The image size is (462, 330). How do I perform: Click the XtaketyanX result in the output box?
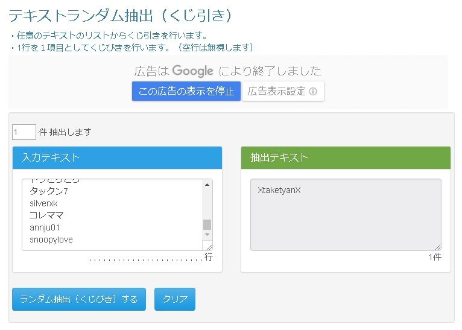point(279,190)
